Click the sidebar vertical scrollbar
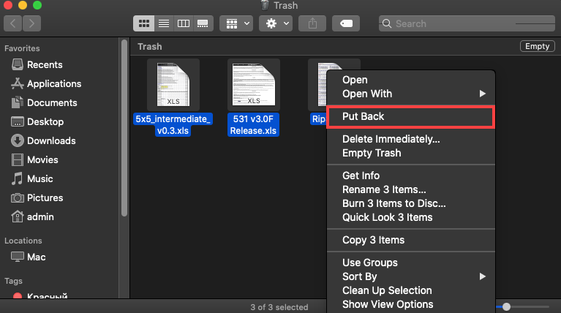Viewport: 561px width, 313px height. (124, 128)
